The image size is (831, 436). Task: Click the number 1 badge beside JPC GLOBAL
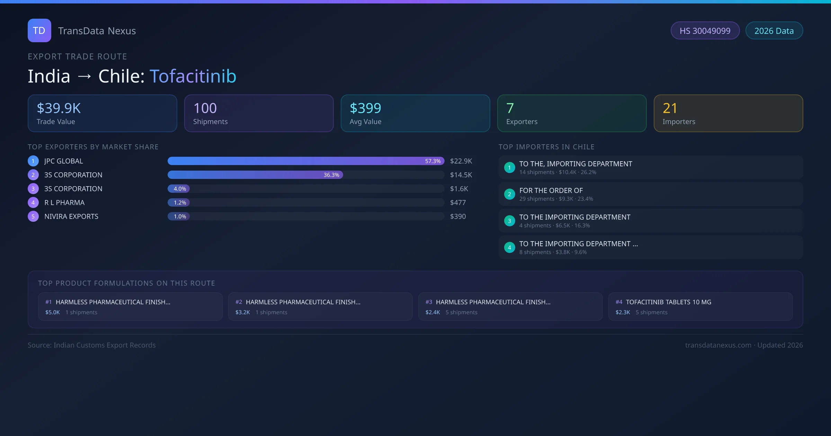pyautogui.click(x=33, y=161)
